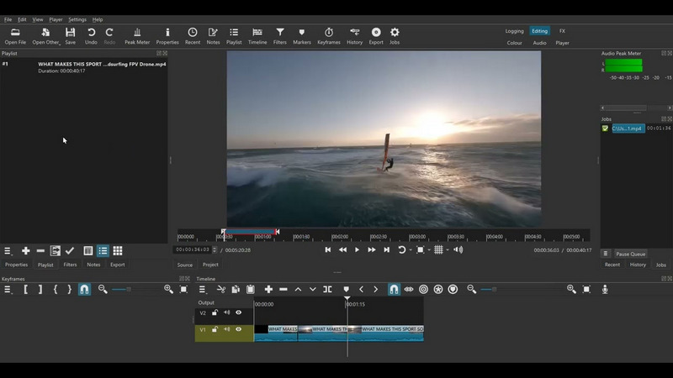Open the Keyframes panel from toolbar
Screen dimensions: 673x378
point(329,36)
